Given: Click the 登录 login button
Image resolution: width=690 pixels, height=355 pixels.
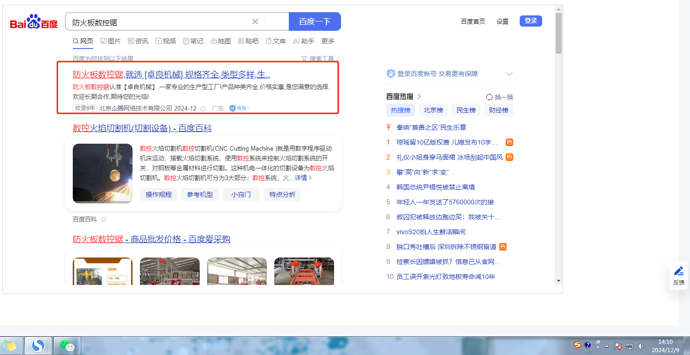Looking at the screenshot, I should [x=531, y=21].
